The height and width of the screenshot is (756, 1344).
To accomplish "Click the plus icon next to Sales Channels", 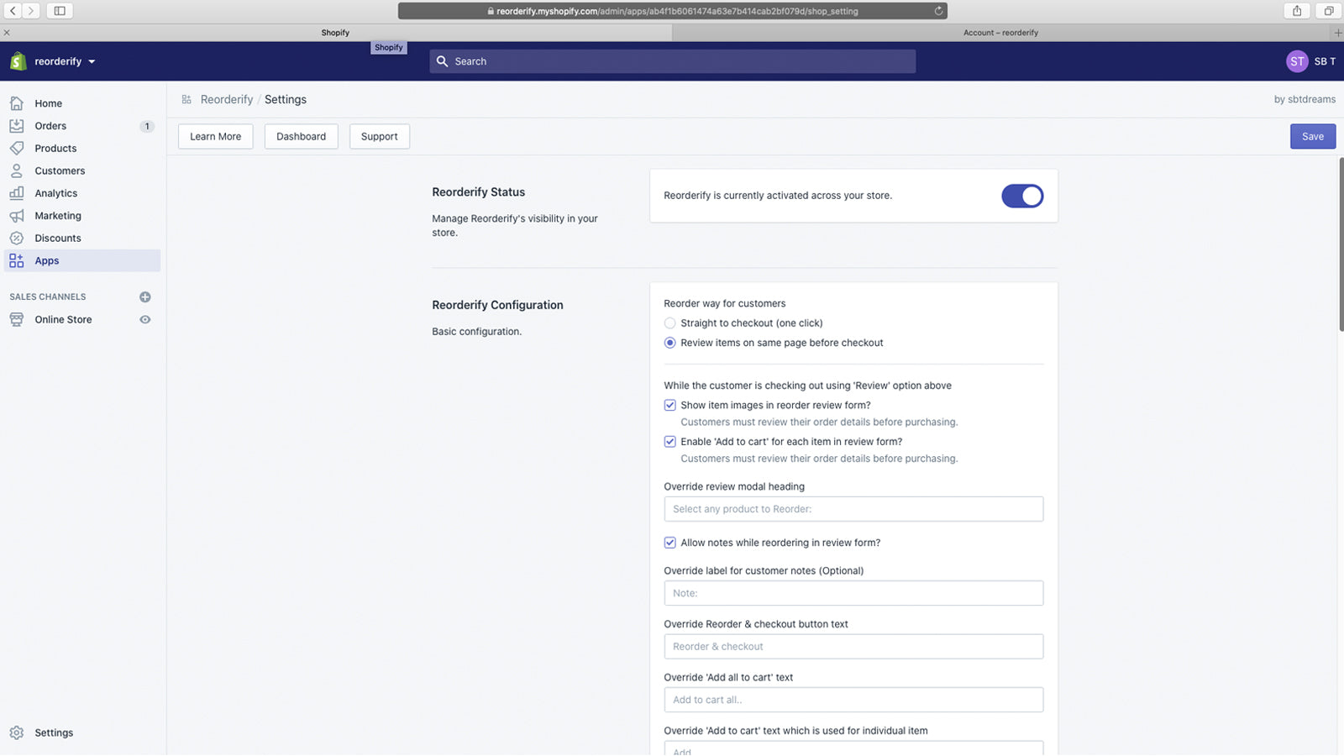I will click(144, 297).
